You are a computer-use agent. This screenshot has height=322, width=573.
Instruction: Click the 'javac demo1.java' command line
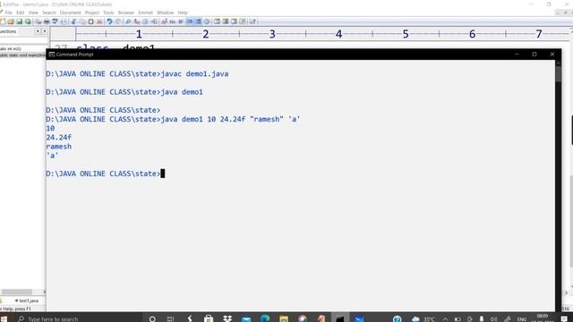[x=137, y=73]
